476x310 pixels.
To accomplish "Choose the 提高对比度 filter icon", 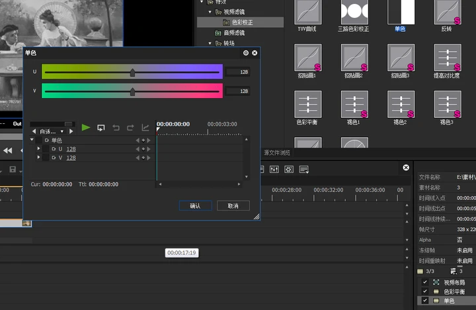I will [x=447, y=58].
